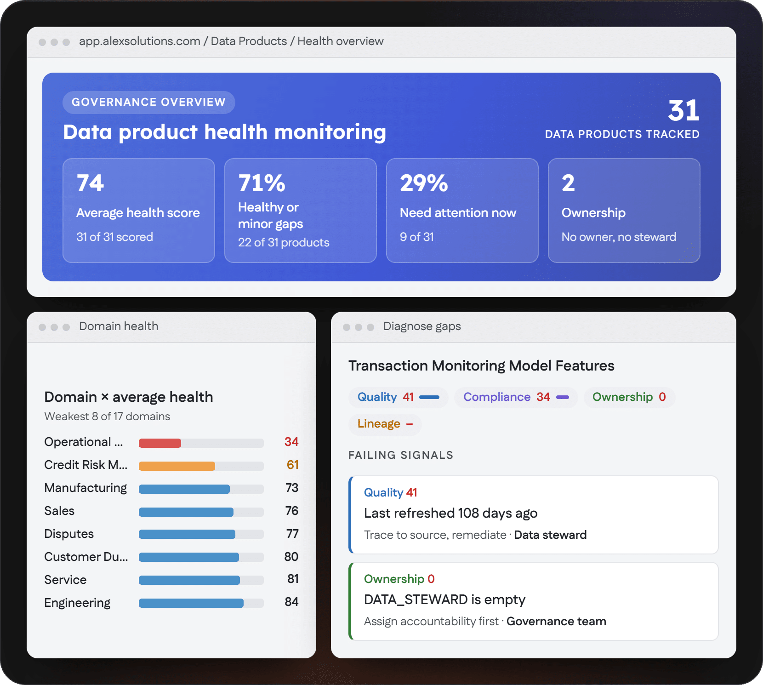
Task: Open the 71% Healthy or minor gaps card
Action: 301,211
